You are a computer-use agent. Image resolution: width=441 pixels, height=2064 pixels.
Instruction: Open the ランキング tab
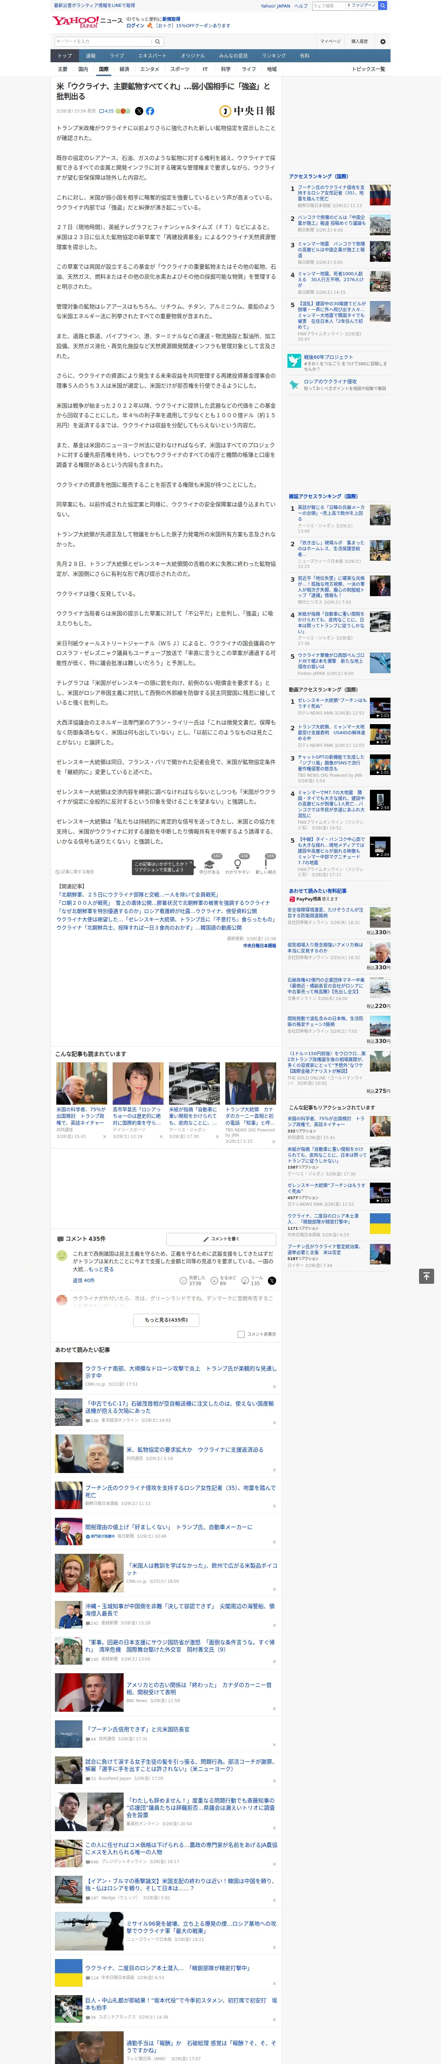[x=274, y=56]
